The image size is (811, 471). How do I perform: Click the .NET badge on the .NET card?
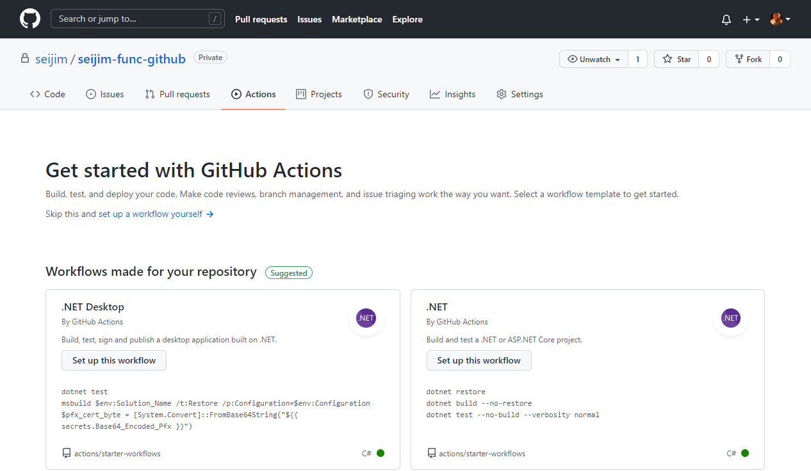730,317
